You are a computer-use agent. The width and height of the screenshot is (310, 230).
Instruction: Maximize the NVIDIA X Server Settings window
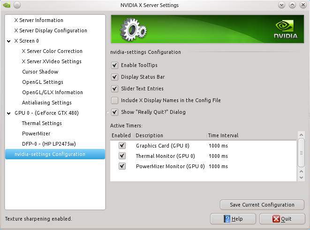click(292, 5)
